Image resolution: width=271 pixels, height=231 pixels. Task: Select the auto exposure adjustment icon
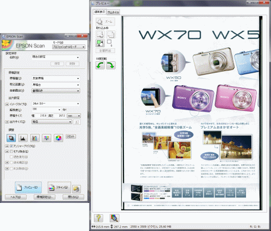click(x=11, y=138)
